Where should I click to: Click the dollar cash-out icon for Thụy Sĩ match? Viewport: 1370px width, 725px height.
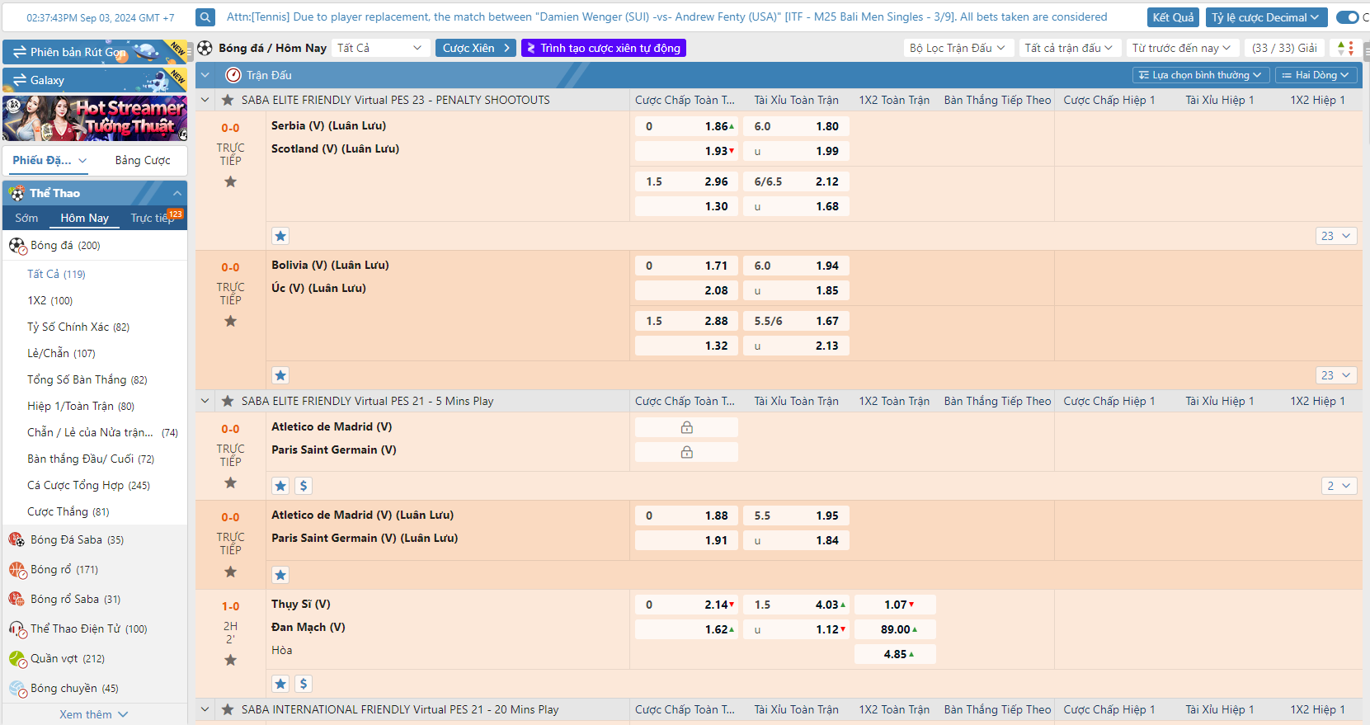(304, 684)
